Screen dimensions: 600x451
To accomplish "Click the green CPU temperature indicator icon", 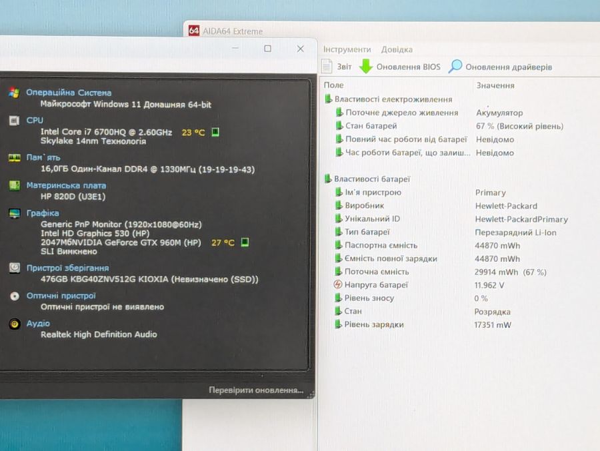I will pyautogui.click(x=215, y=132).
